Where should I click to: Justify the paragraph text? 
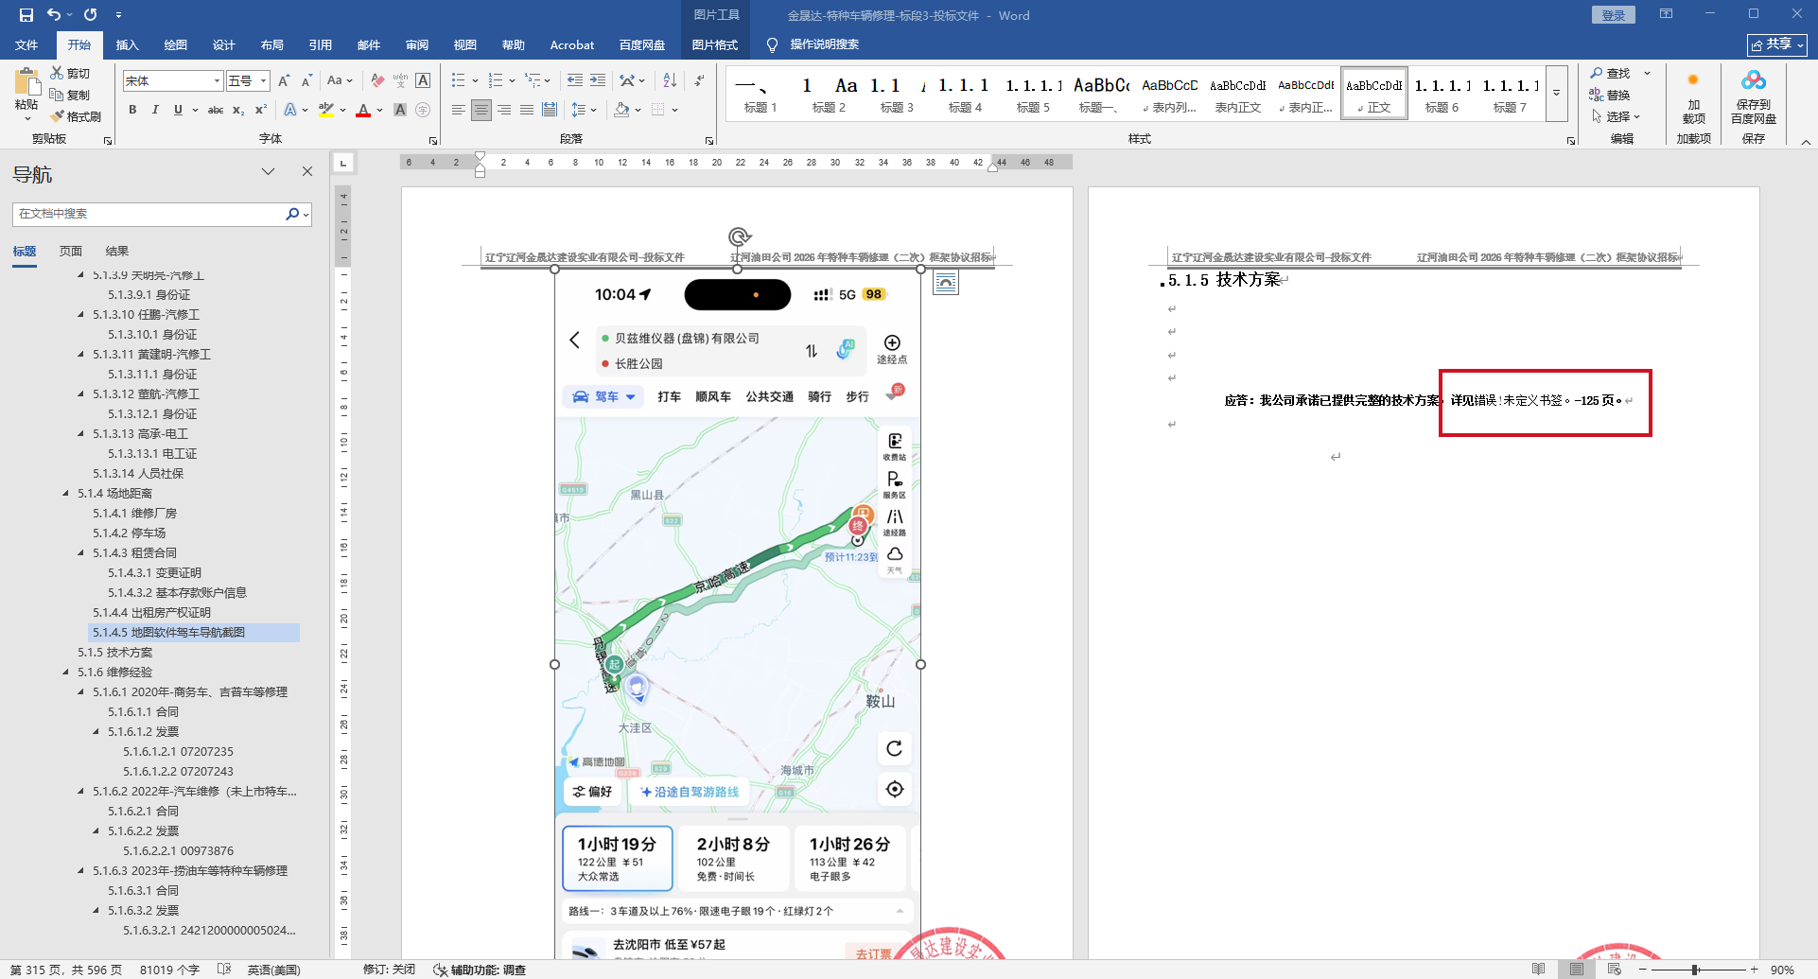[527, 110]
